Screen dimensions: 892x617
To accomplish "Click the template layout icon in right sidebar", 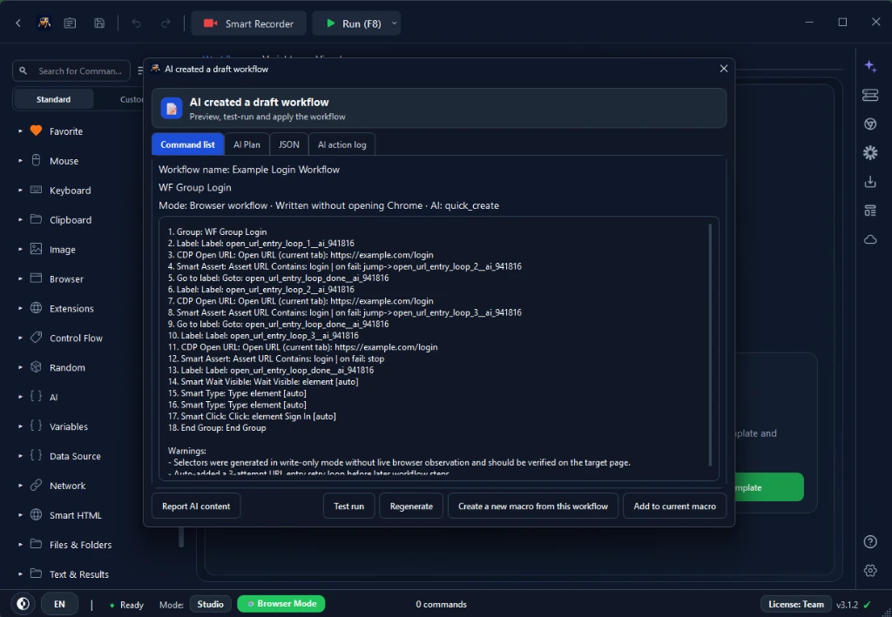I will tap(870, 211).
